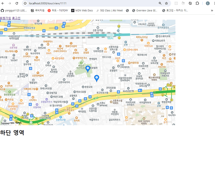Click the 와플잇업 cafe icon
The width and height of the screenshot is (215, 187).
click(x=129, y=63)
